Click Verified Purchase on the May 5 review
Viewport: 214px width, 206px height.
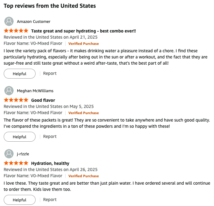coord(83,113)
